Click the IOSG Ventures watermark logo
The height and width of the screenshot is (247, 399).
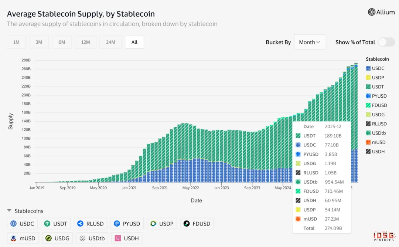[383, 237]
